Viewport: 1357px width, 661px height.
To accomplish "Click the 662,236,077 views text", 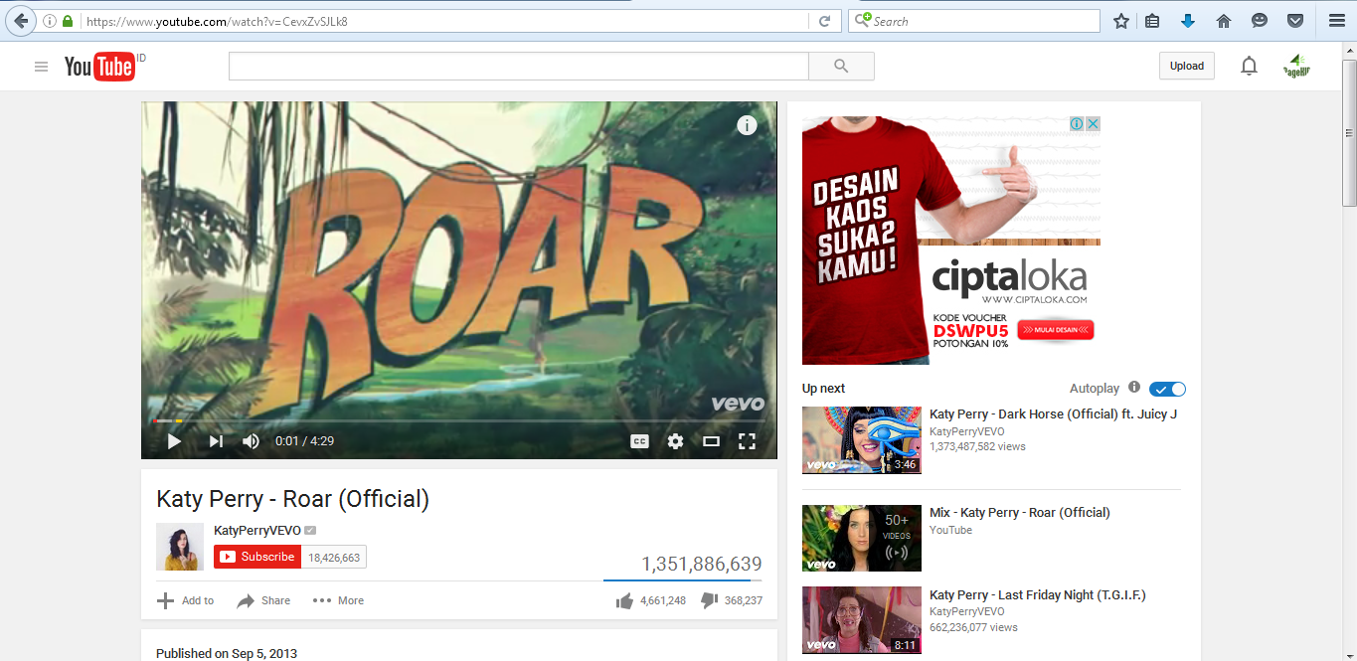I will tap(973, 627).
